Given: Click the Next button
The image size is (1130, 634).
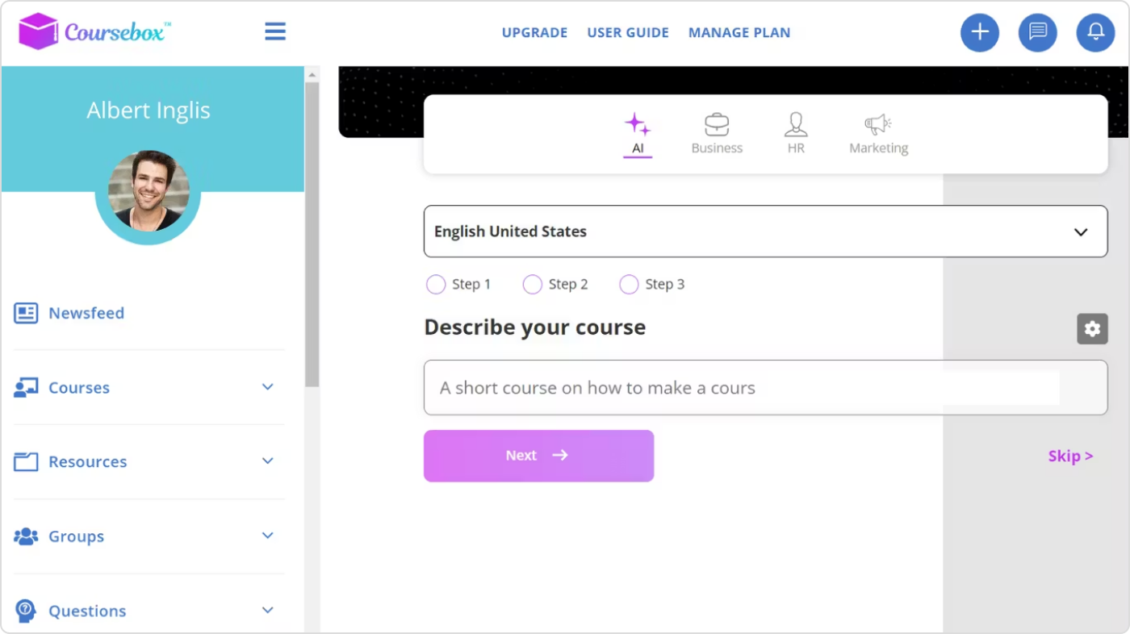Looking at the screenshot, I should [x=538, y=455].
